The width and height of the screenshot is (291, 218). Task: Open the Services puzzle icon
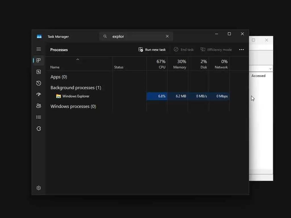click(x=39, y=129)
